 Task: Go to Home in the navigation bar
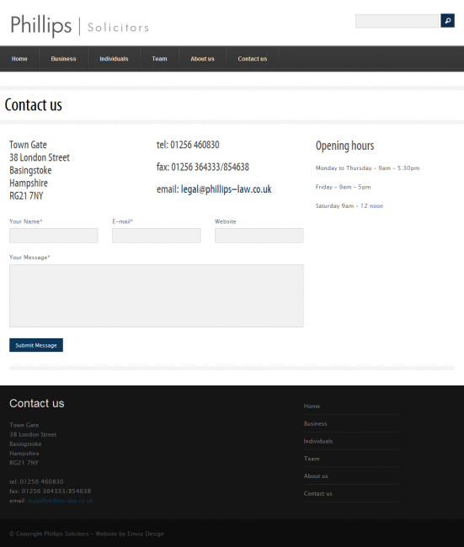coord(19,59)
